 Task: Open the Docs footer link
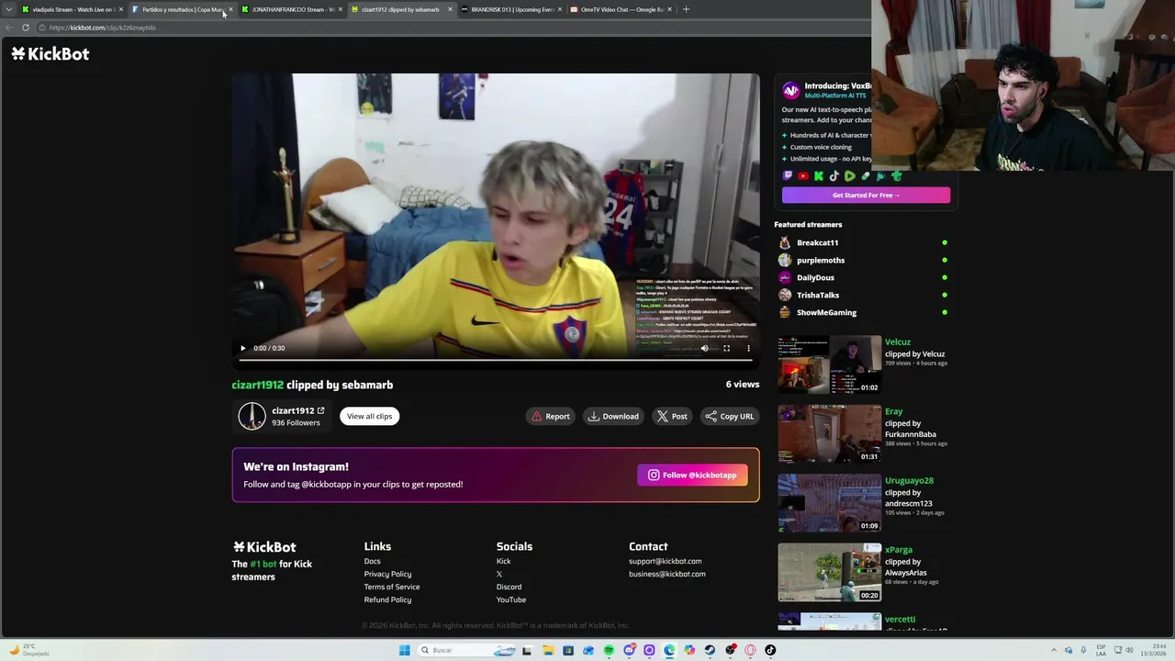point(372,561)
